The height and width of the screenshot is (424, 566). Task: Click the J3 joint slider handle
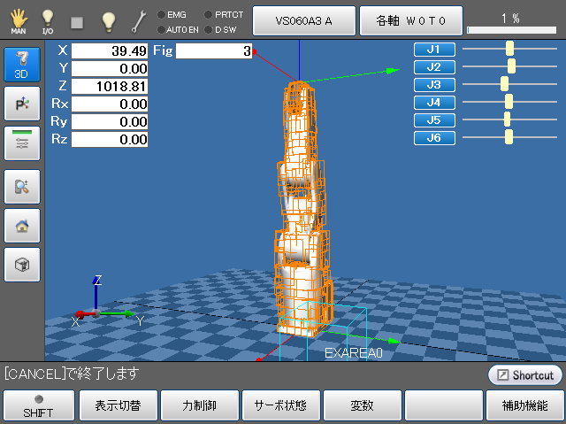504,84
